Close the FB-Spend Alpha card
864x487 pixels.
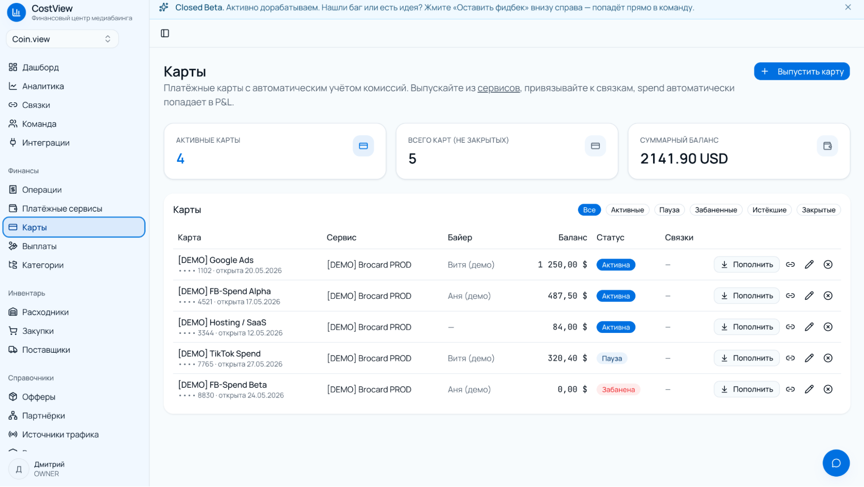828,296
